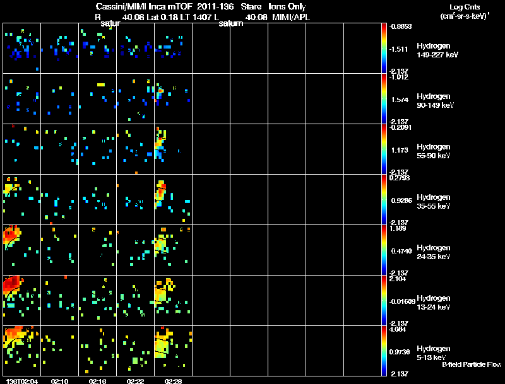The height and width of the screenshot is (384, 505).
Task: Select the 55-90 keV panel at 02:28
Action: pos(173,149)
